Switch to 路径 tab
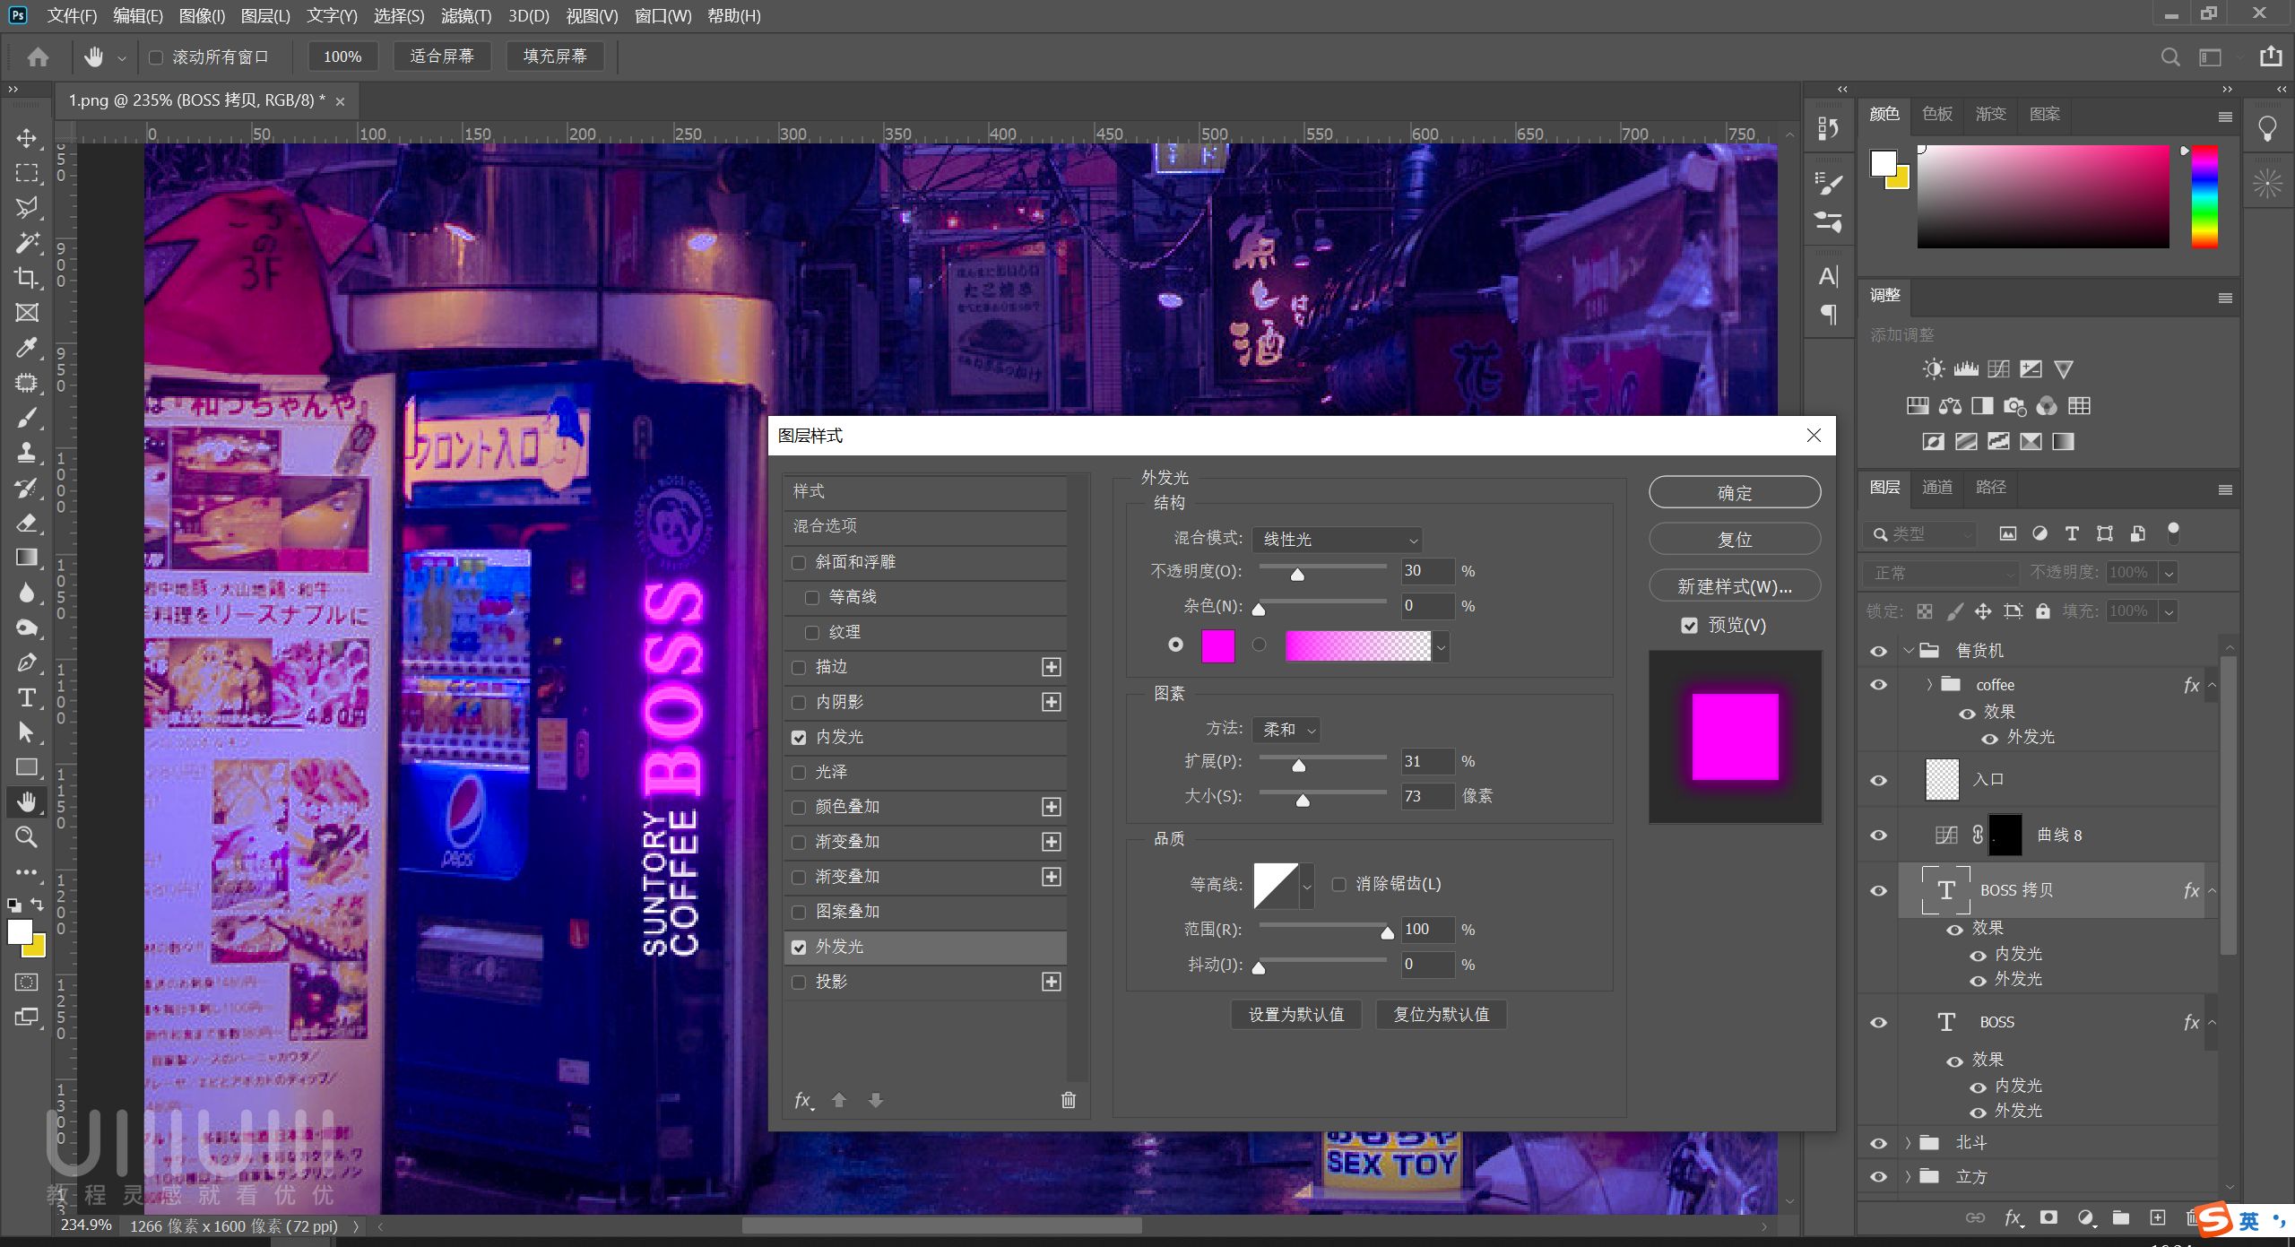Image resolution: width=2295 pixels, height=1247 pixels. [1991, 488]
